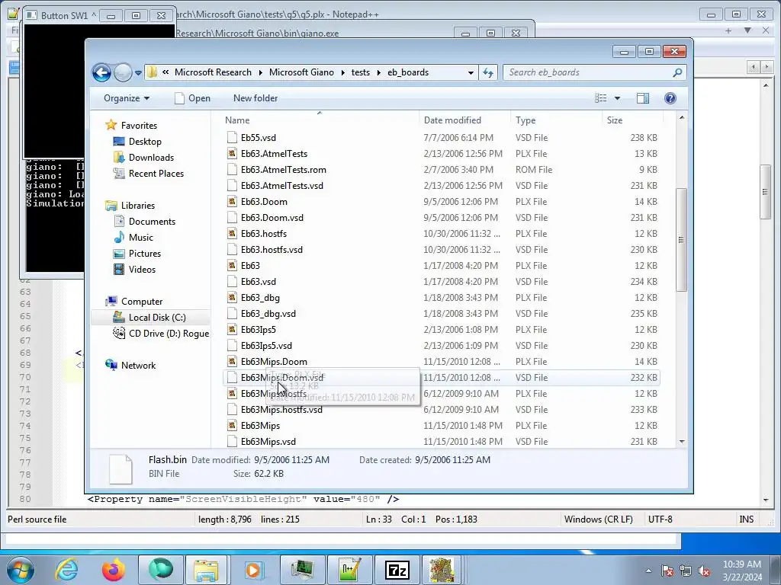The width and height of the screenshot is (781, 585).
Task: Refresh the eb_boards folder view
Action: coord(488,72)
